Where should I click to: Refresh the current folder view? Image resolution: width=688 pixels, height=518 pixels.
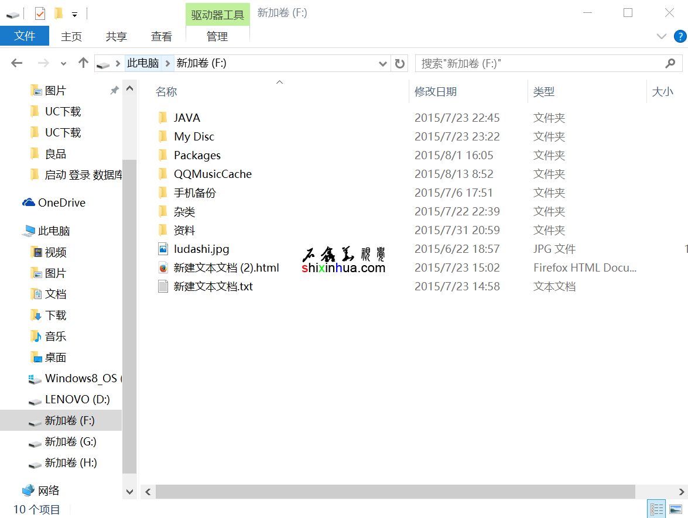[x=400, y=63]
